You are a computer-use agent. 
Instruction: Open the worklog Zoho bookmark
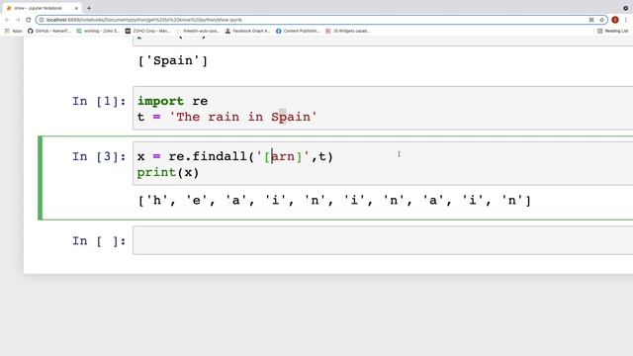[x=98, y=31]
